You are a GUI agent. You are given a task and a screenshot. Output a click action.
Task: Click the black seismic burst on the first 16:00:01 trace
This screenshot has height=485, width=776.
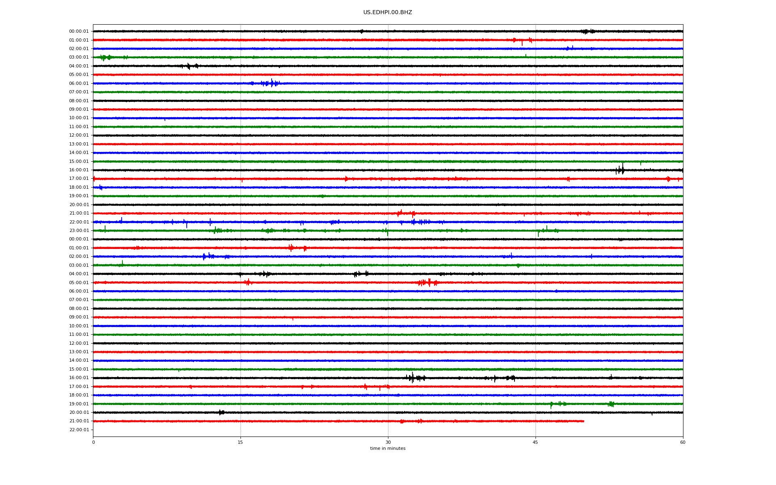620,170
